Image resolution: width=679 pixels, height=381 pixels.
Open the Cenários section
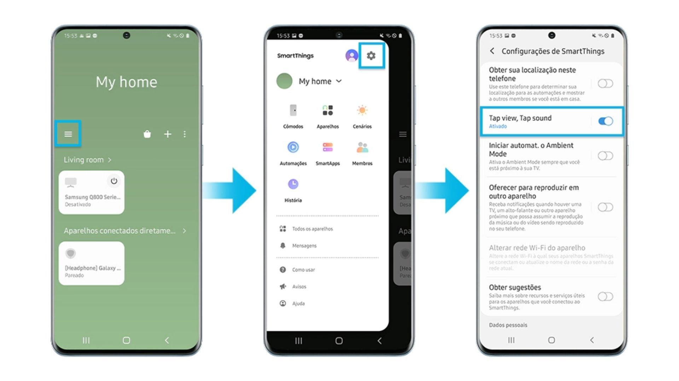coord(362,116)
